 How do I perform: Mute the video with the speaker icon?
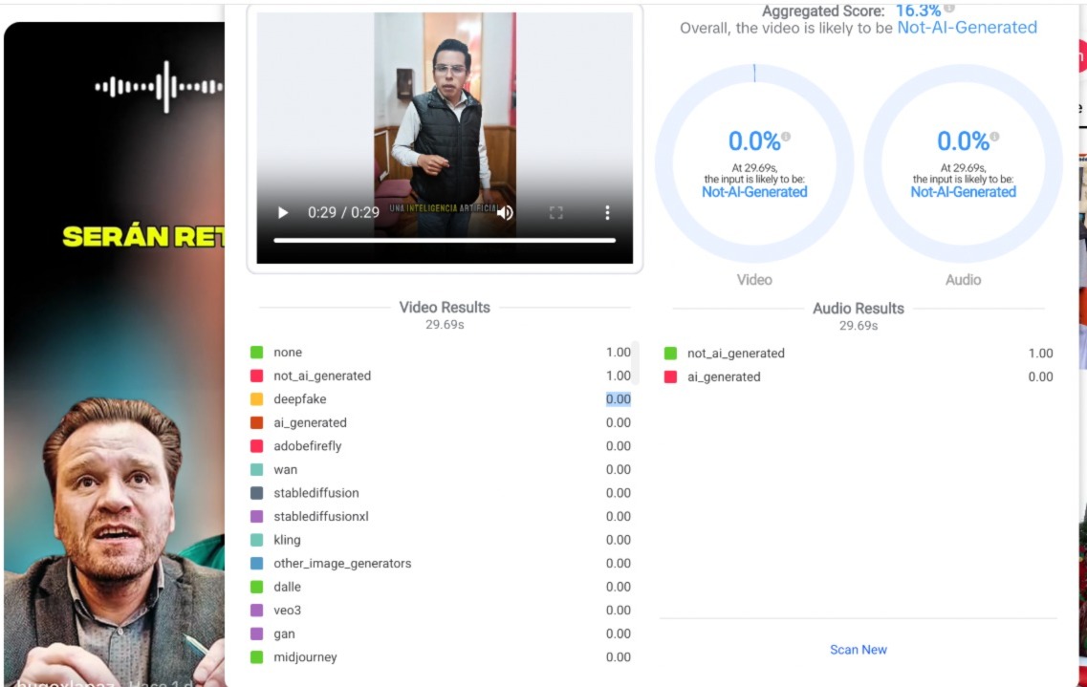(x=506, y=212)
